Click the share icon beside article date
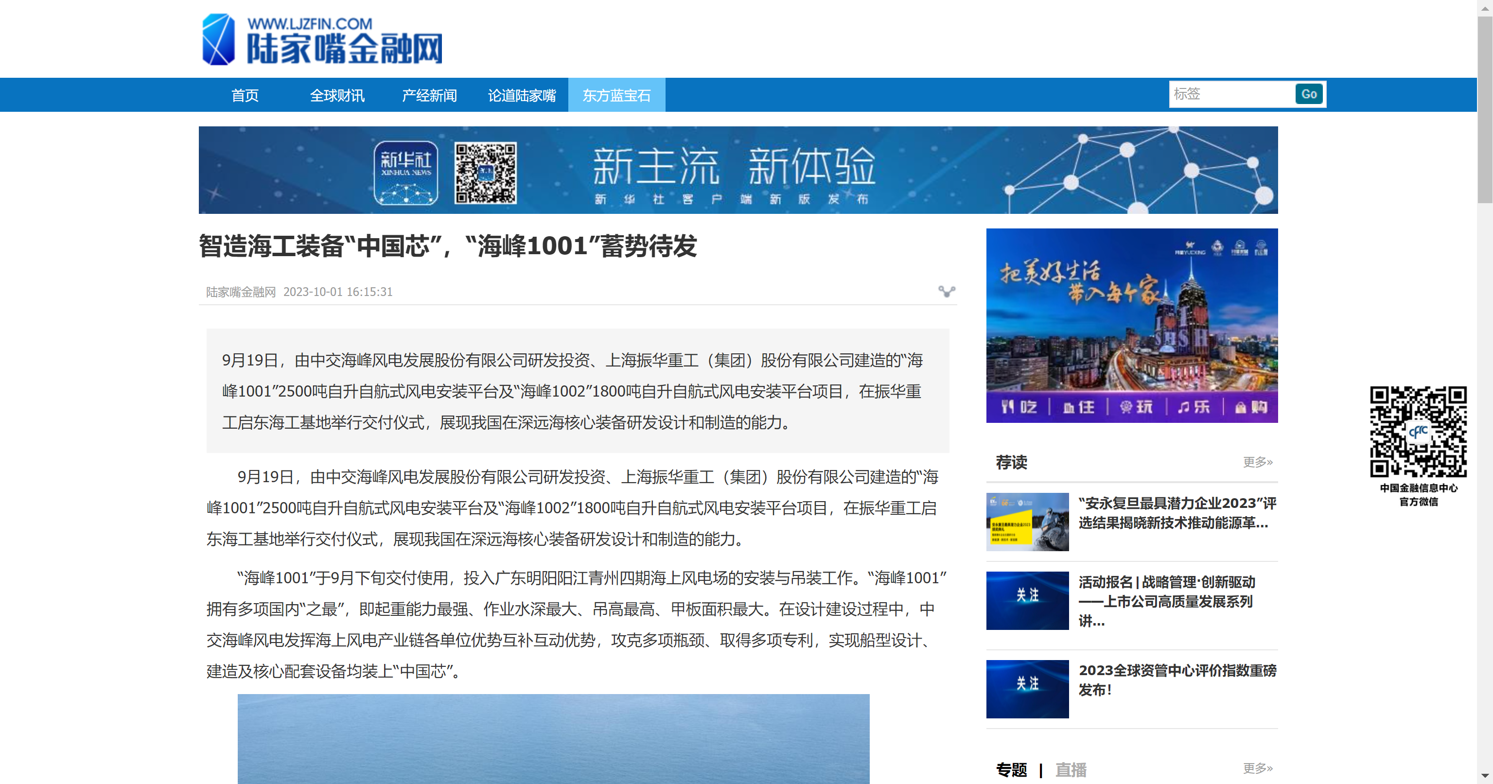Screen dimensions: 1493x784 click(947, 292)
